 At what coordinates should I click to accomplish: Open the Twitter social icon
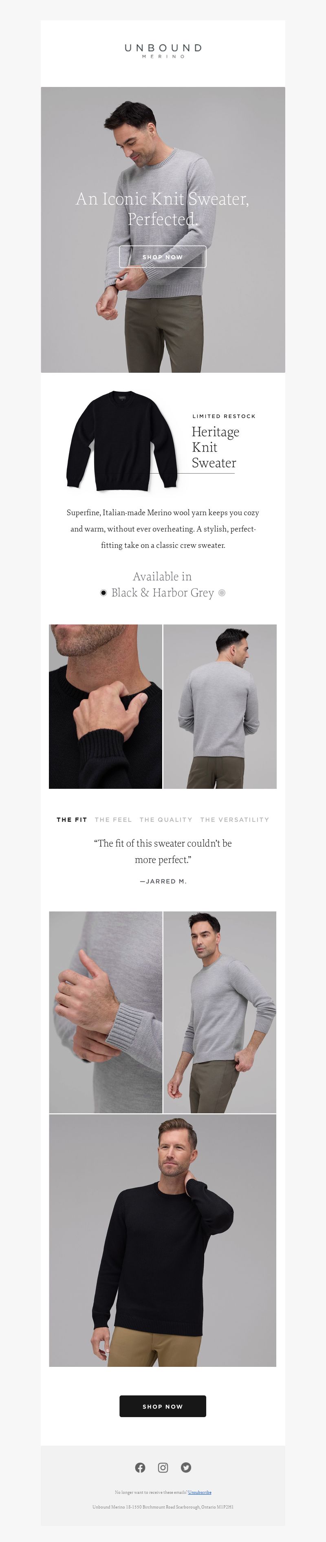tap(186, 1467)
